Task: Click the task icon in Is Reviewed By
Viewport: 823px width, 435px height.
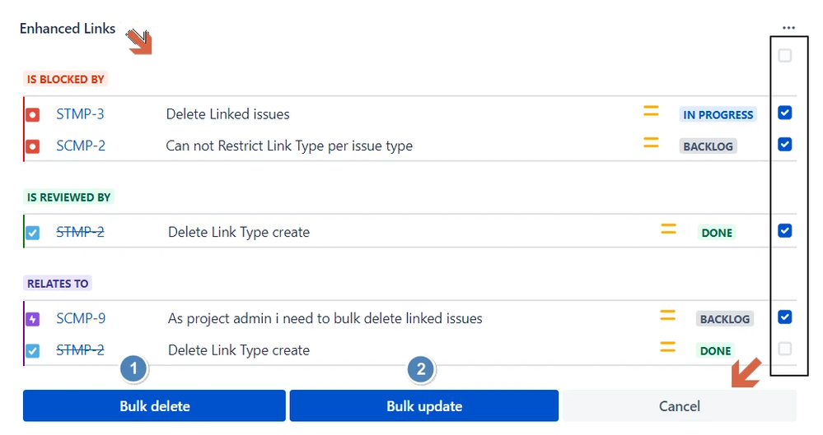Action: click(x=33, y=233)
